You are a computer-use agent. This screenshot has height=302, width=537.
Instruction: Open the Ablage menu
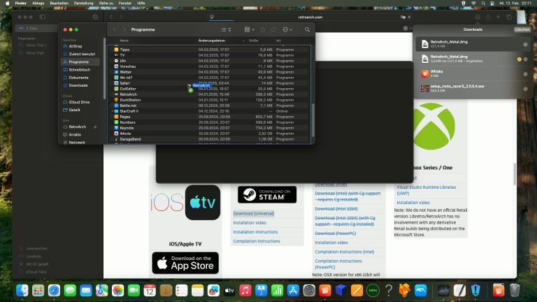[x=38, y=3]
